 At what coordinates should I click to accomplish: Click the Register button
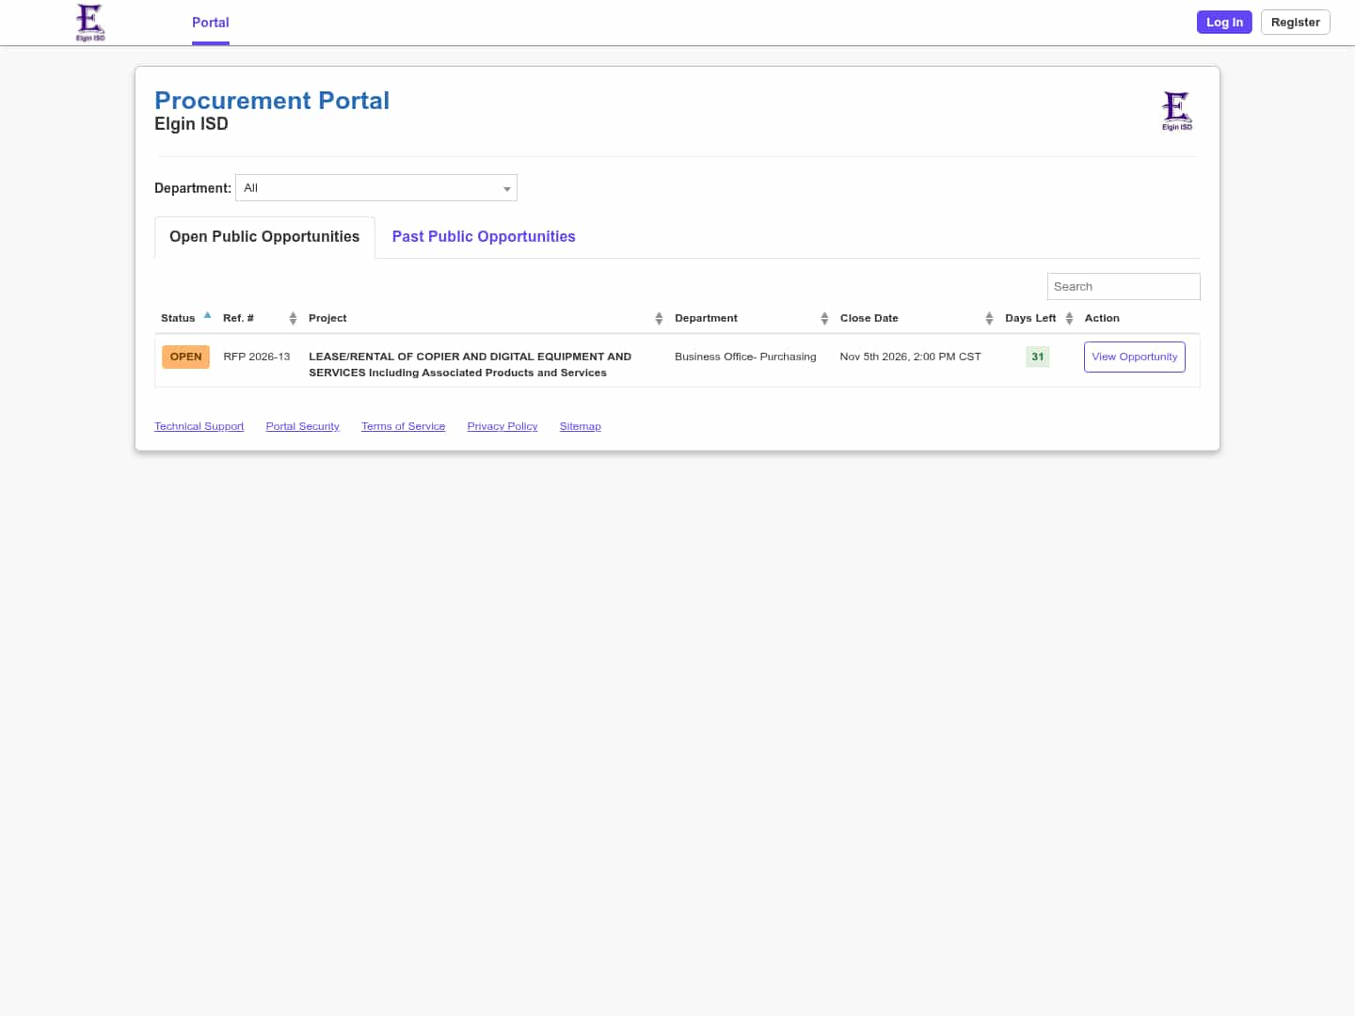click(x=1295, y=23)
